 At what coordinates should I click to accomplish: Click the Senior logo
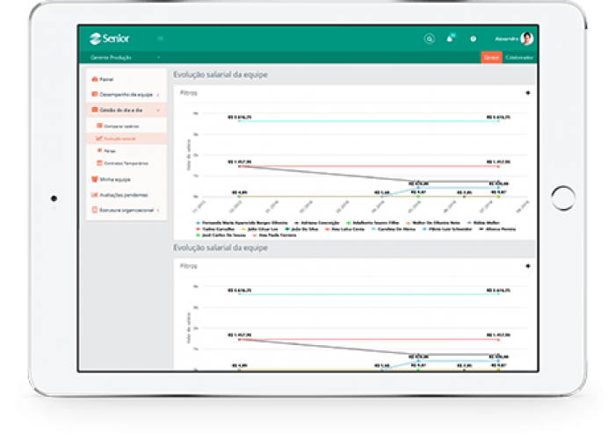coord(110,39)
